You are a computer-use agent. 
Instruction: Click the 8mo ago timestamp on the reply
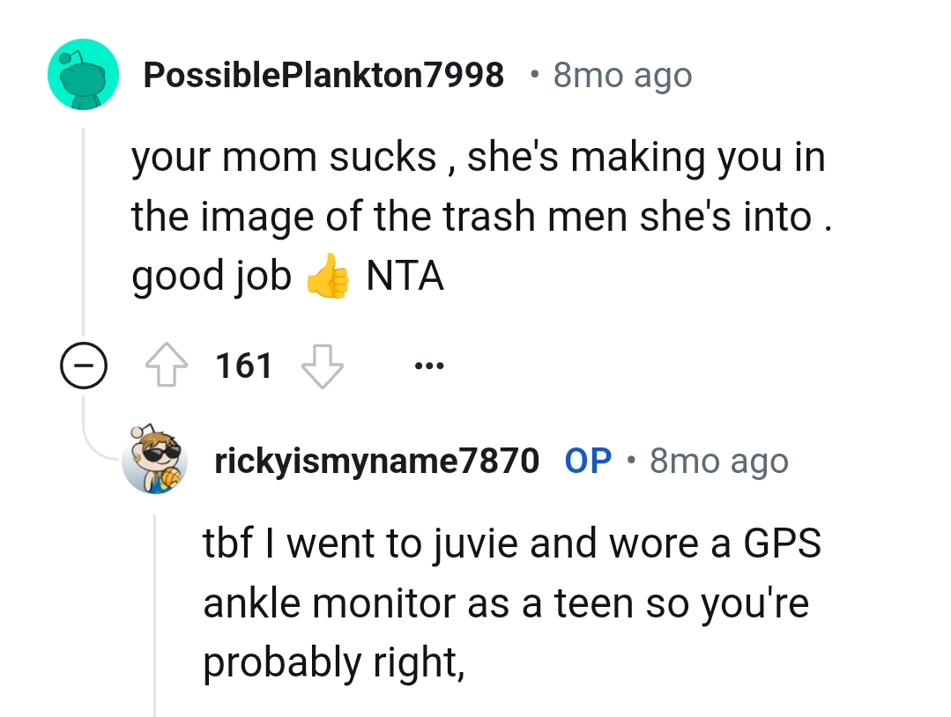[x=717, y=459]
